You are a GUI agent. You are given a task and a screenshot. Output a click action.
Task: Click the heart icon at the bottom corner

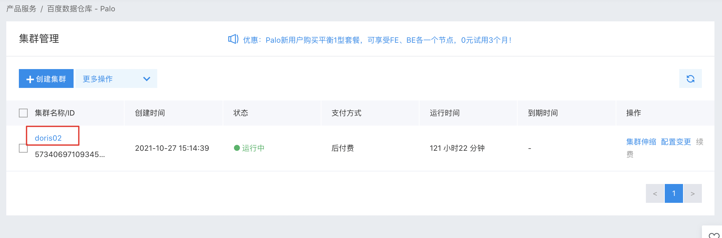(x=714, y=235)
